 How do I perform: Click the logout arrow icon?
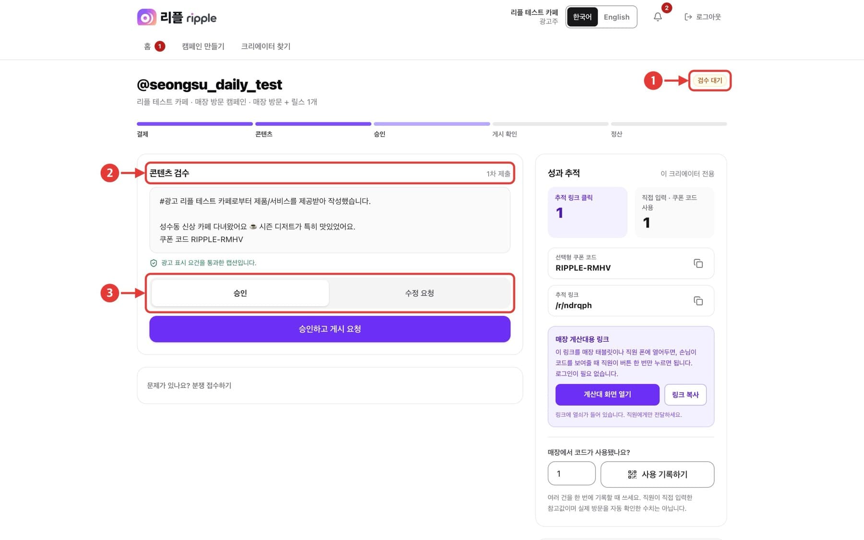pos(688,17)
